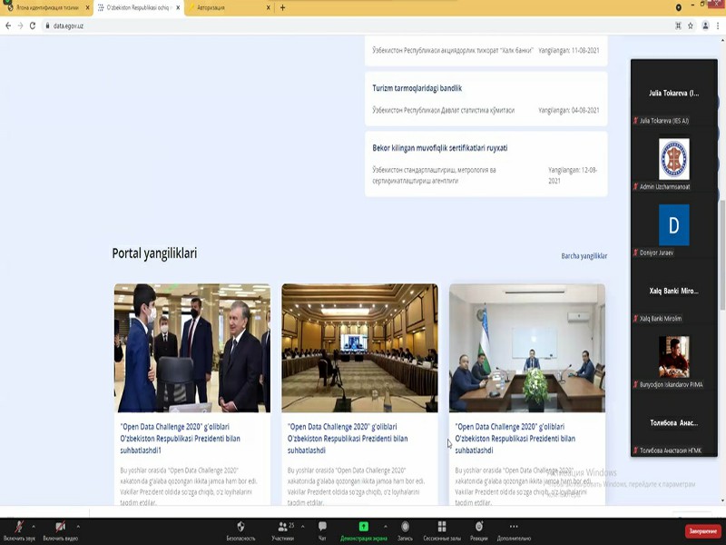Screen dimensions: 726x545
Task: Unmute microphone in Zoom toolbar
Action: [18, 528]
